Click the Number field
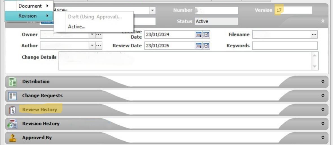 coord(216,10)
